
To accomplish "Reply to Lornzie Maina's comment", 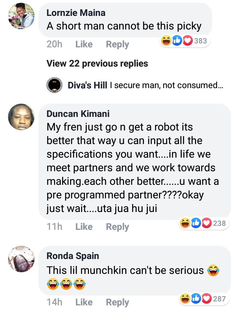I will tap(118, 44).
